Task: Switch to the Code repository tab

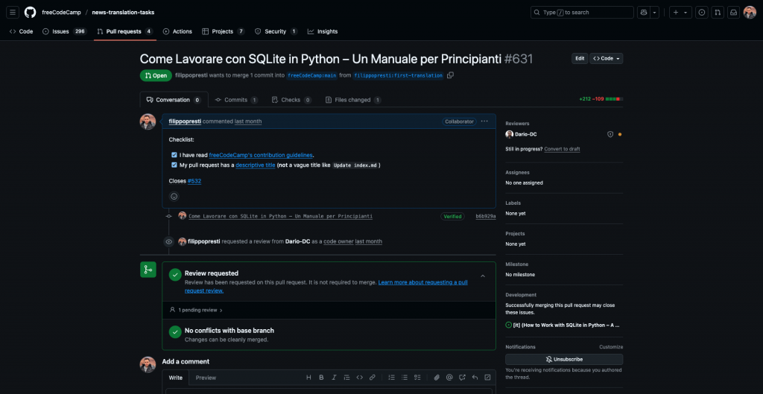Action: 22,31
